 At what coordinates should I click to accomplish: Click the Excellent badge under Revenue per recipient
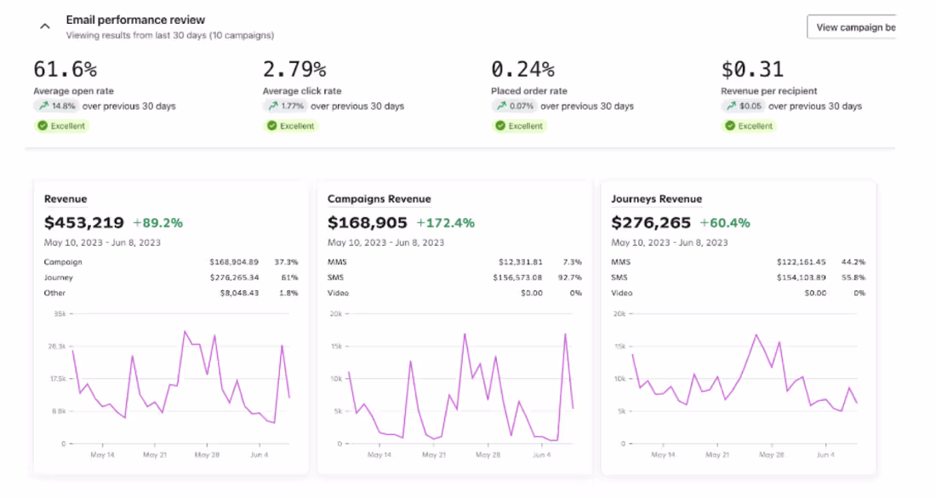tap(749, 126)
